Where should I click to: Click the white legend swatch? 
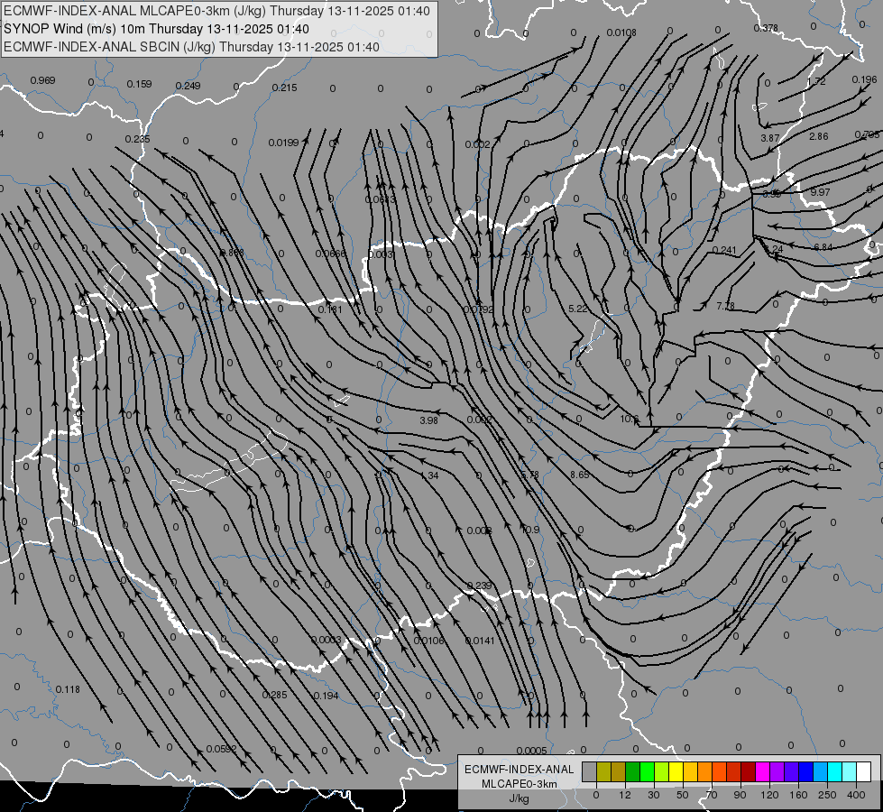[x=864, y=771]
